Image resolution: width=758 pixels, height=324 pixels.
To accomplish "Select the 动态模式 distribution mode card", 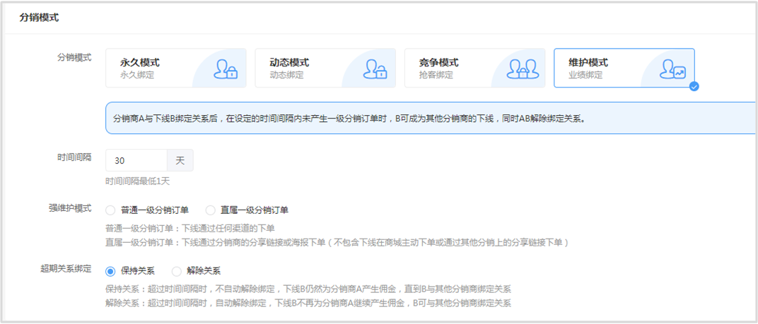I will (325, 68).
